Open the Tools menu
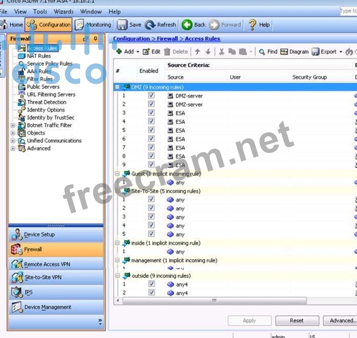 (x=40, y=12)
